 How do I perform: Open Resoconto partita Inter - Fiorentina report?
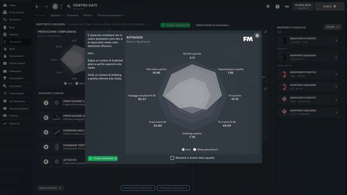(x=308, y=100)
